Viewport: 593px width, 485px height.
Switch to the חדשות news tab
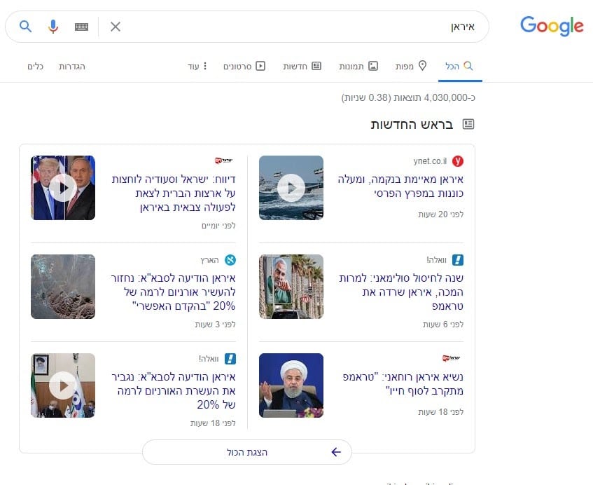coord(302,67)
